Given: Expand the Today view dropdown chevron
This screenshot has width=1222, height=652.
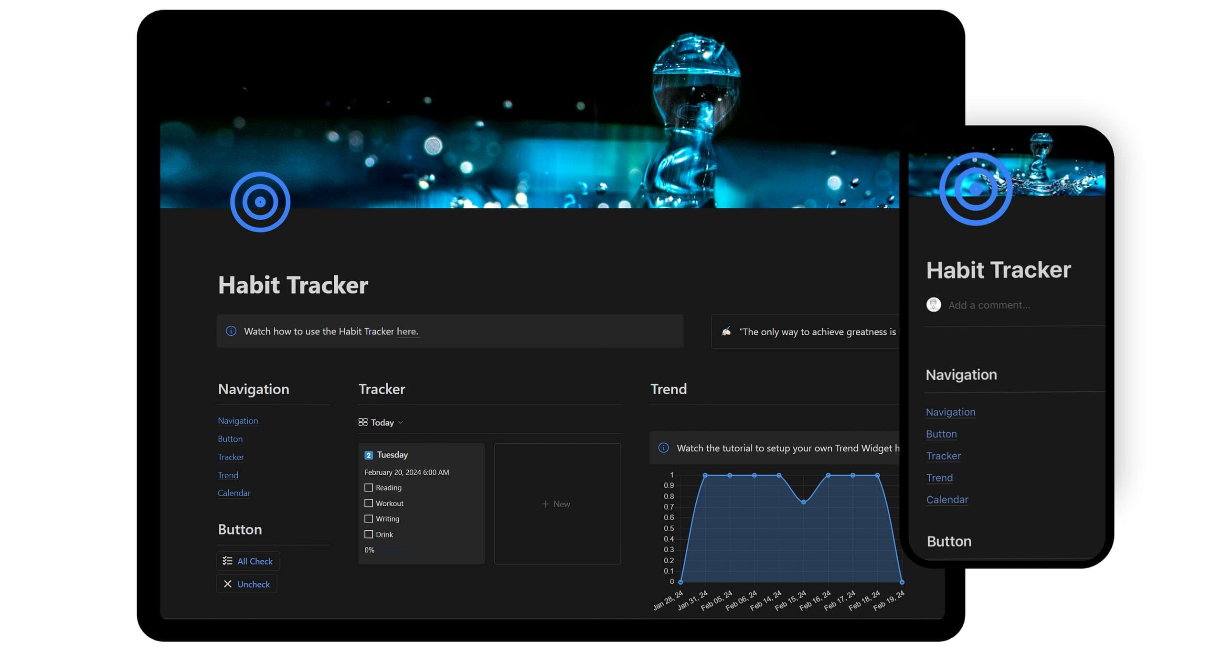Looking at the screenshot, I should [x=401, y=423].
